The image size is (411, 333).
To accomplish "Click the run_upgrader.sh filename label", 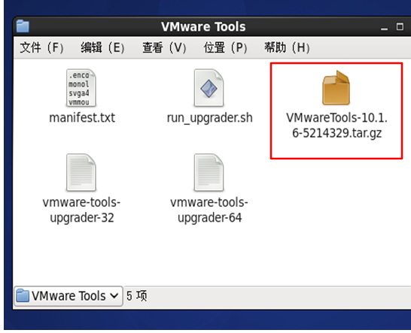I will pos(210,118).
